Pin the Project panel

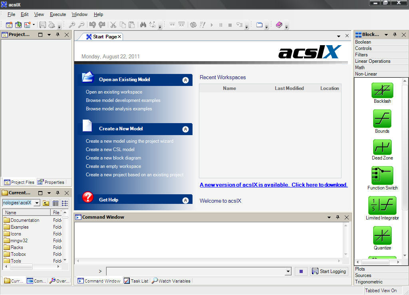(58, 34)
